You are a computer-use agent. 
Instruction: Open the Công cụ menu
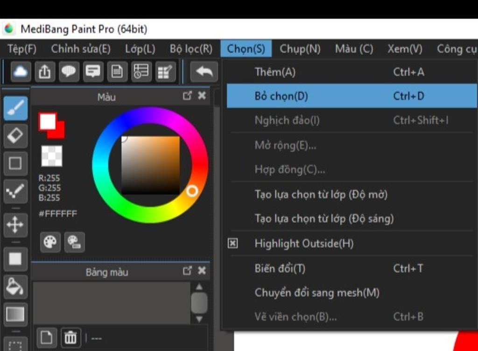click(x=457, y=49)
